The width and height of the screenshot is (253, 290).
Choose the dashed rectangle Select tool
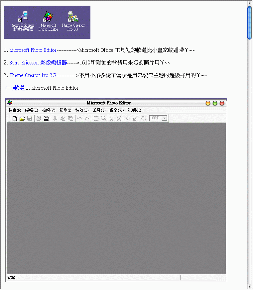click(x=96, y=118)
